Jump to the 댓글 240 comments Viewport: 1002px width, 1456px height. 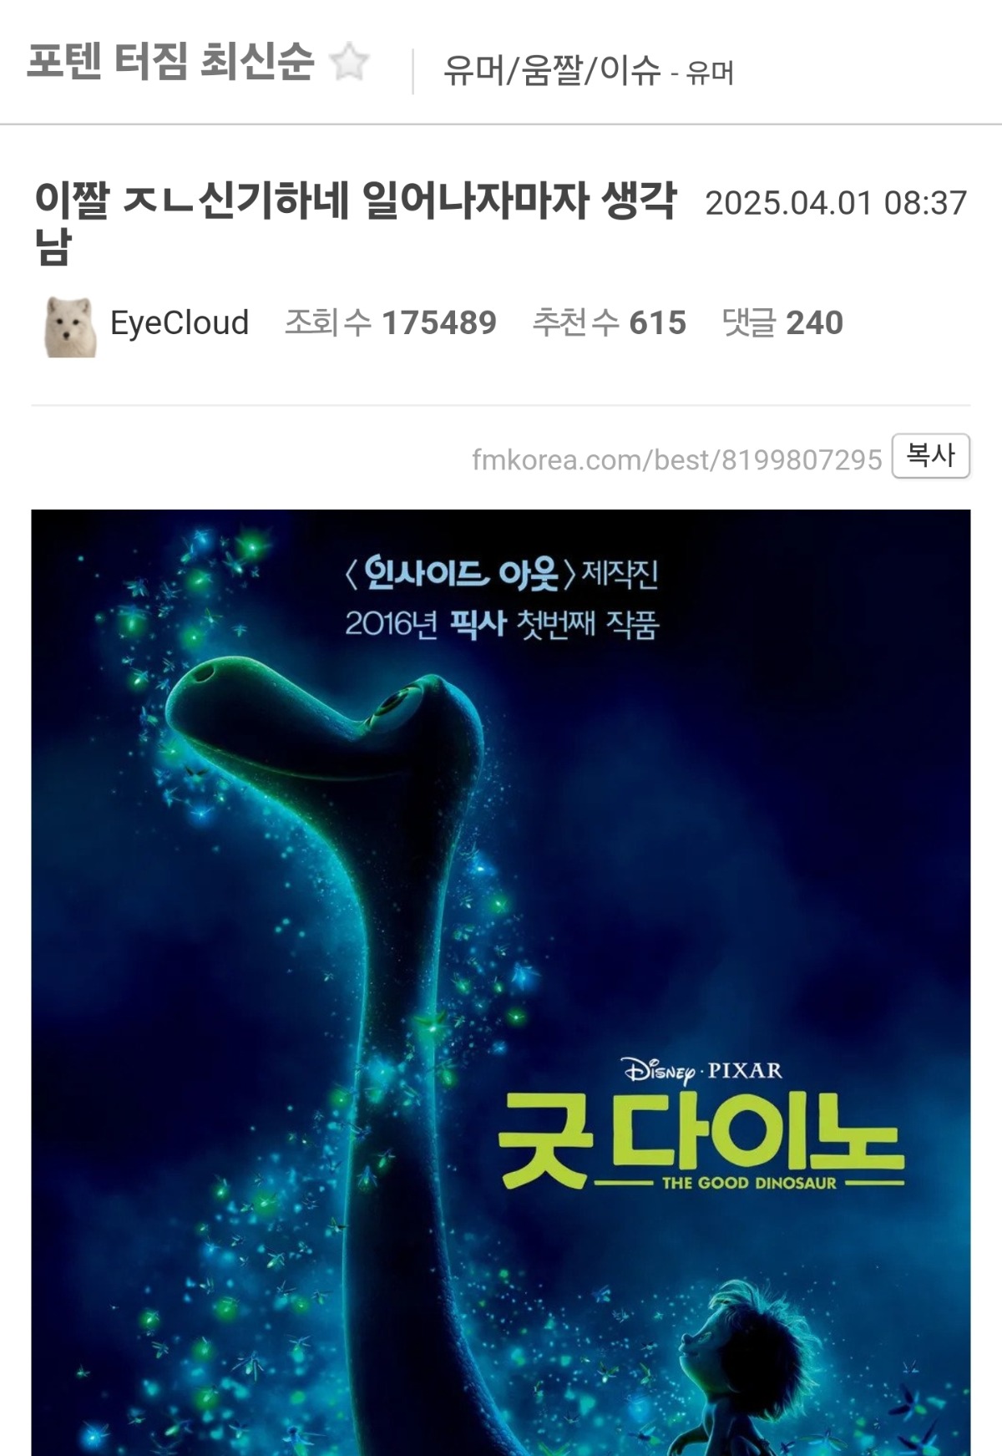point(782,323)
